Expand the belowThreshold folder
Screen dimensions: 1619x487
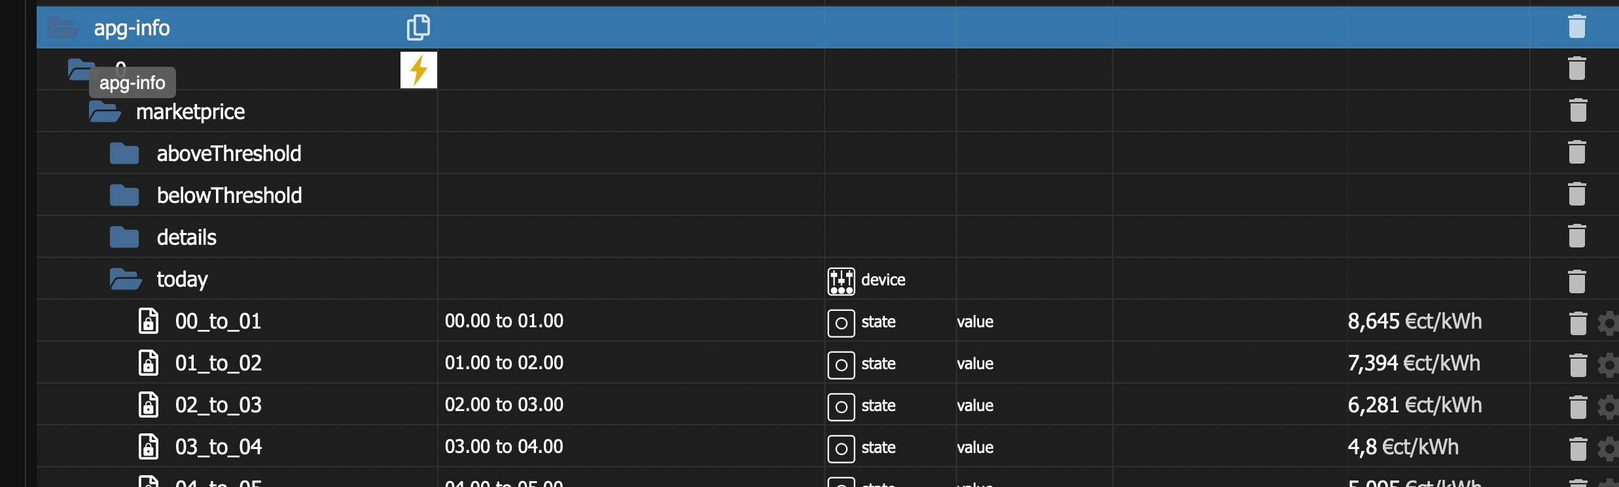click(x=124, y=196)
